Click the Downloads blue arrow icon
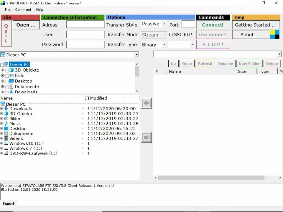Image resolution: width=283 pixels, height=212 pixels. coord(6,109)
